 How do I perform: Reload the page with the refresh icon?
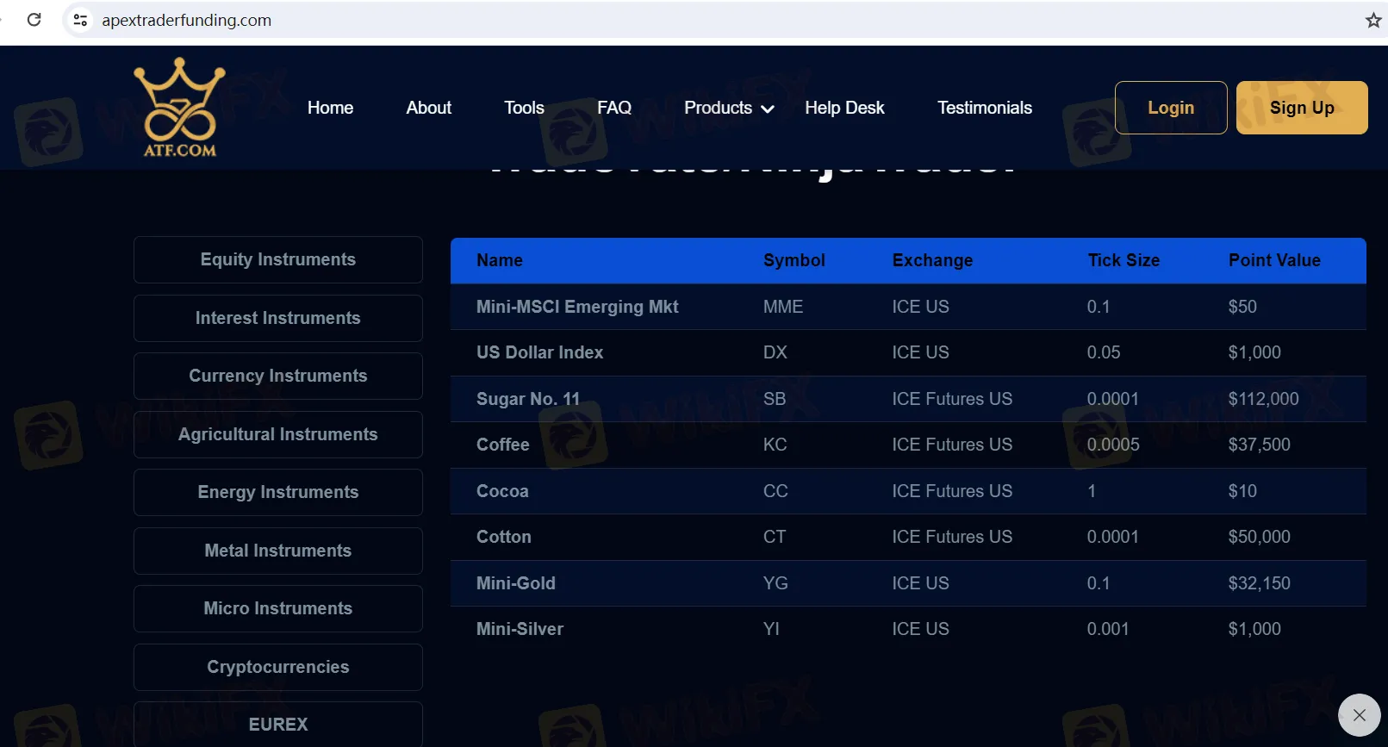(x=34, y=20)
